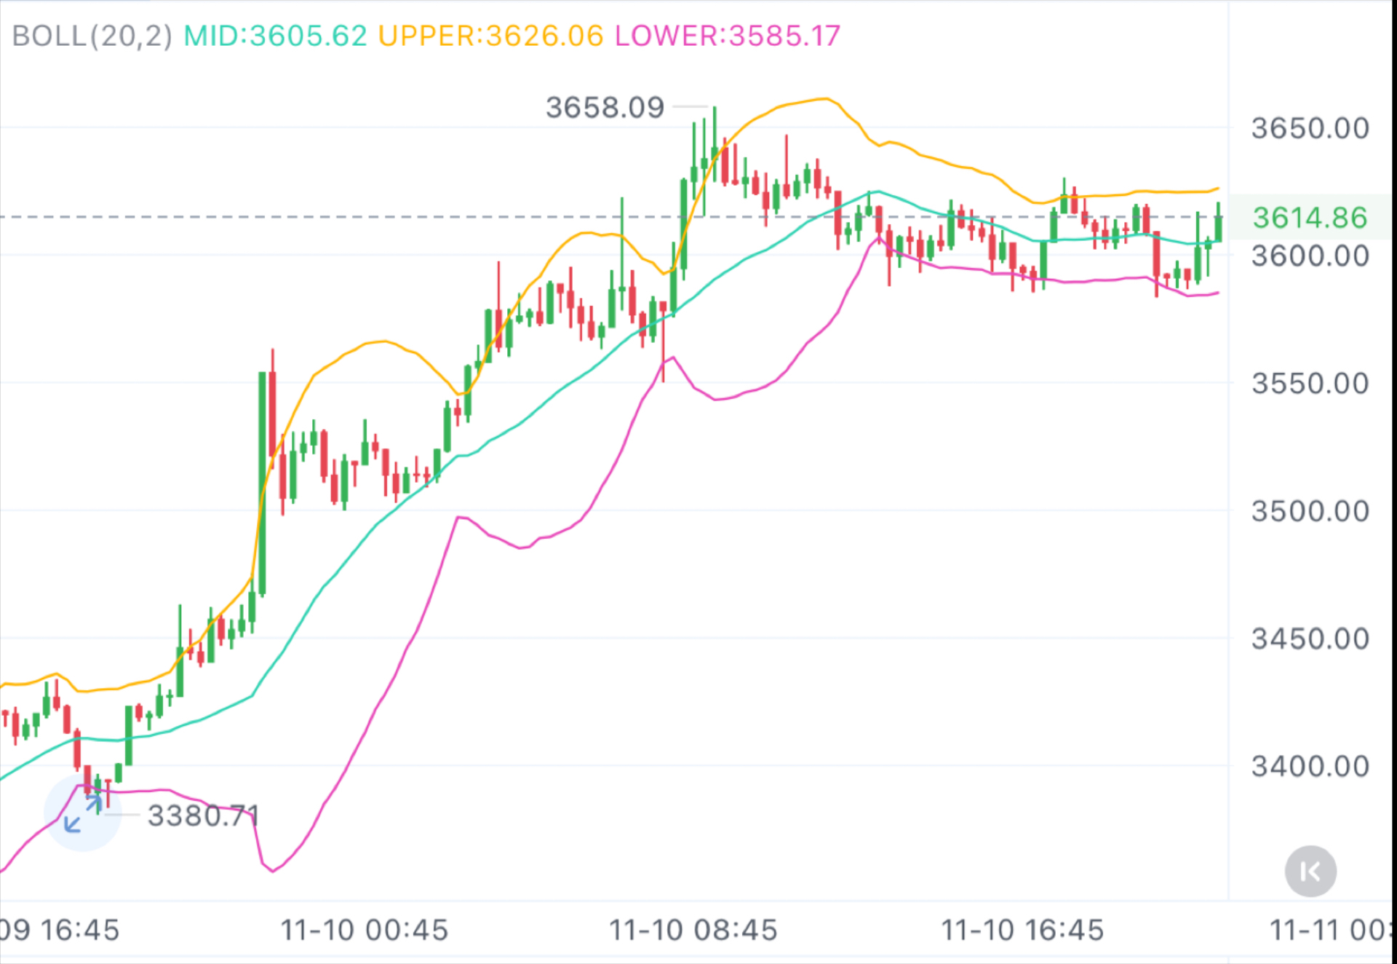This screenshot has height=964, width=1397.
Task: Jump to latest candle with K button
Action: 1310,871
